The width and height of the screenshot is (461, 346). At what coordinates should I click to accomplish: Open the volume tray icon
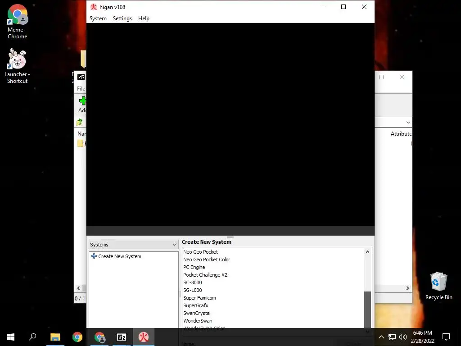[x=403, y=337]
